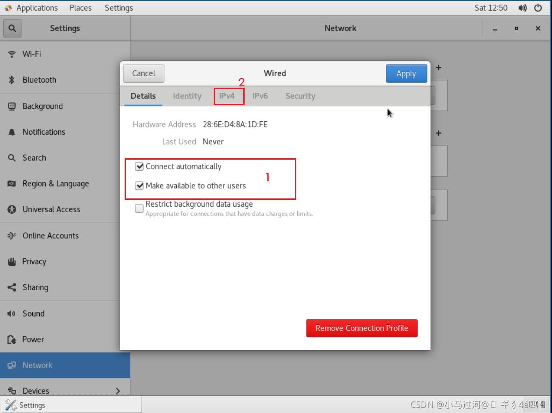Open the Sharing icon in sidebar
The height and width of the screenshot is (413, 552).
pyautogui.click(x=12, y=287)
